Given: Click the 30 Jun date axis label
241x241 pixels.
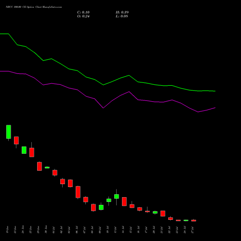Looking at the screenshot, I should (46, 230).
